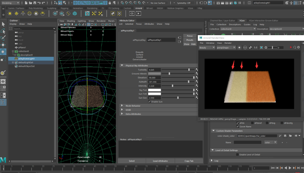304x173 pixels.
Task: Click the Load Attributes button
Action: (160, 161)
